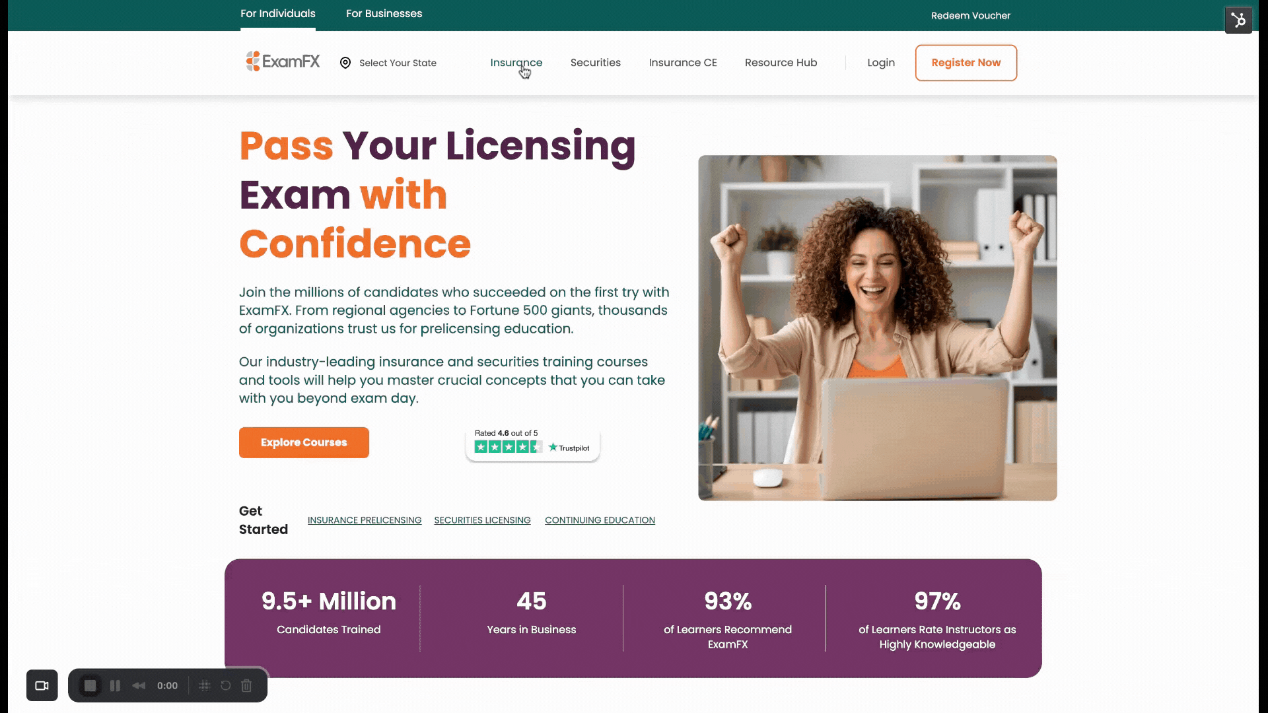Open the Resource Hub menu
Screen dimensions: 1268x713
tap(781, 63)
